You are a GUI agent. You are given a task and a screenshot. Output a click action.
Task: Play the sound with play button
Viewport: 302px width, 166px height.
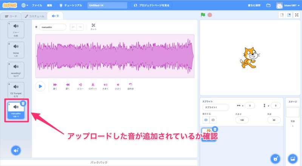pyautogui.click(x=40, y=86)
